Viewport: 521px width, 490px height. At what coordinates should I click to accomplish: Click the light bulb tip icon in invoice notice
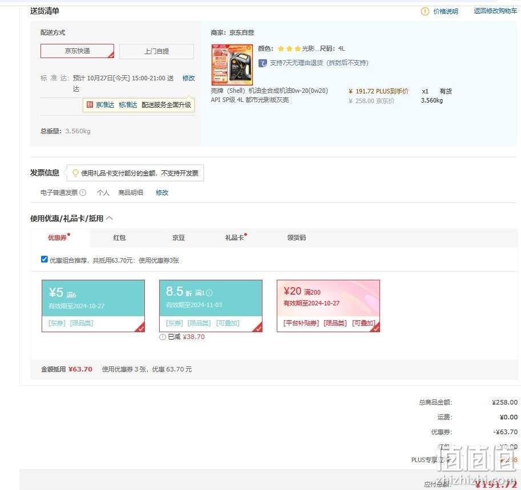(75, 173)
